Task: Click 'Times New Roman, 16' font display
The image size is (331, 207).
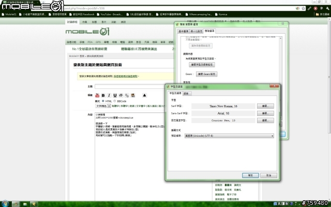Action: [x=223, y=106]
